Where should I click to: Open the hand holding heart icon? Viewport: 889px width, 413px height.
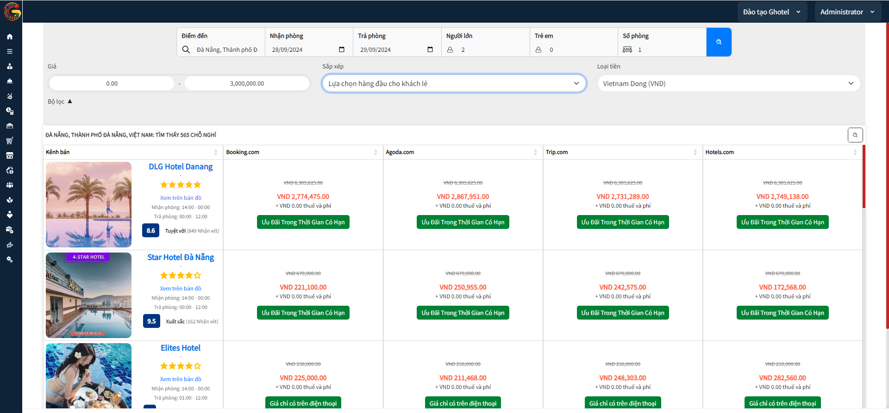tap(10, 215)
